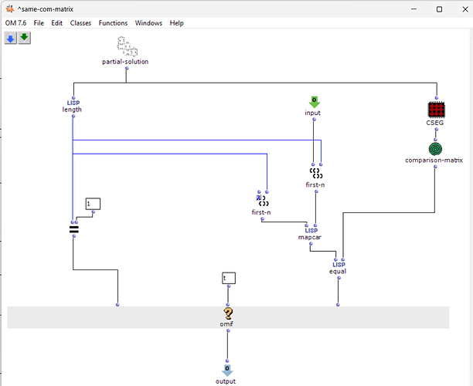This screenshot has width=473, height=386.
Task: Click the output port of LISP length
Action: 73,116
